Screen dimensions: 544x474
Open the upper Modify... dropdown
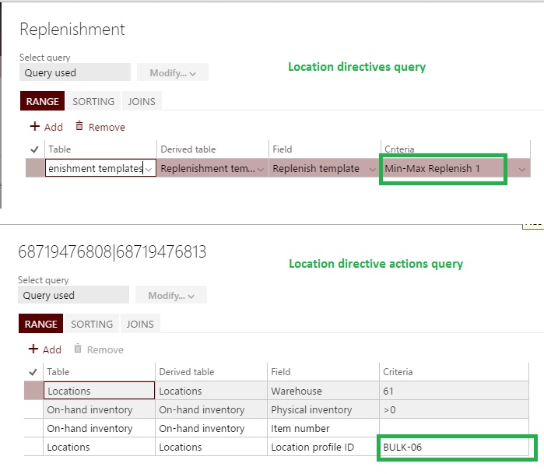172,73
